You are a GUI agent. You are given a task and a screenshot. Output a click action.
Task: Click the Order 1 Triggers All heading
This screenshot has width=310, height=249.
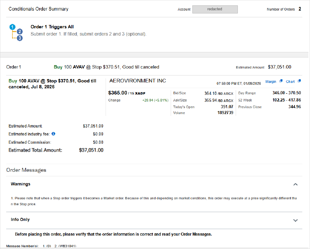point(52,27)
